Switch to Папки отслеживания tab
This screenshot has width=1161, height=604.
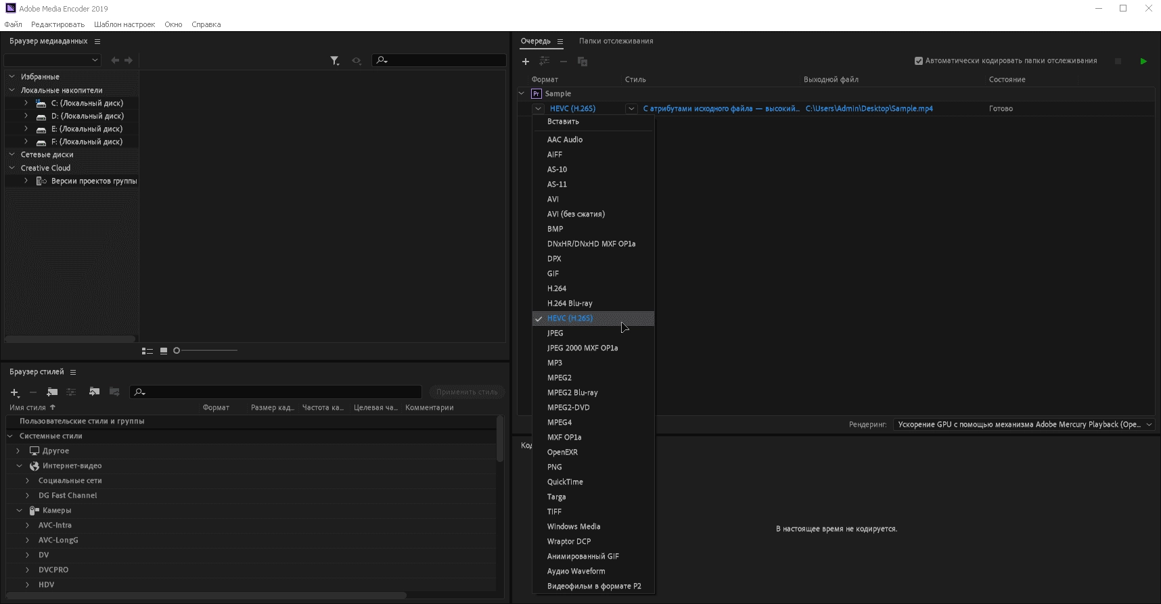(x=616, y=41)
